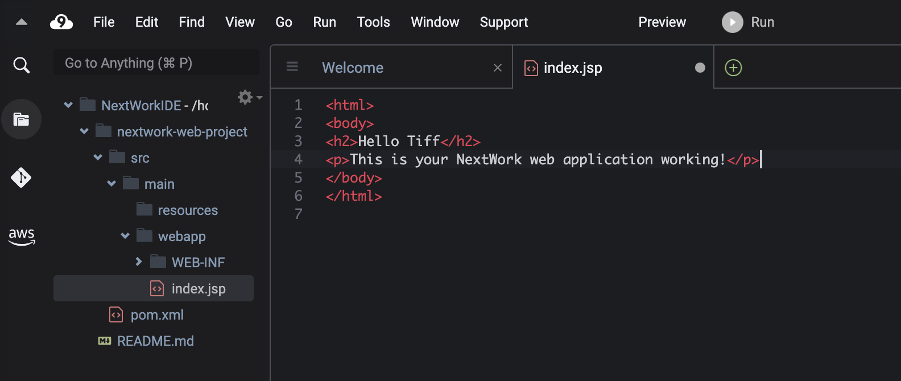Collapse the NextWorkIDE root folder
Image resolution: width=901 pixels, height=381 pixels.
point(68,105)
